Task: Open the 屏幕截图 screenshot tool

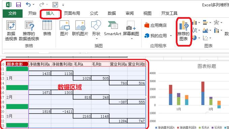Action: pyautogui.click(x=131, y=30)
